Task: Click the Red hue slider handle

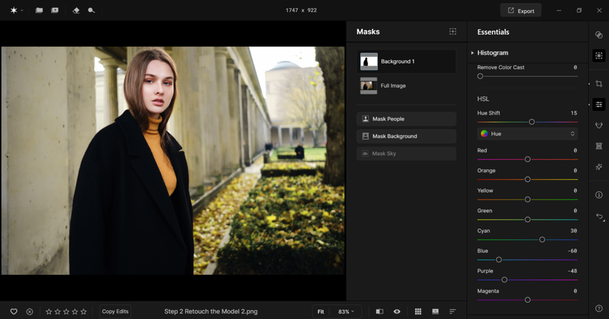Action: (528, 159)
